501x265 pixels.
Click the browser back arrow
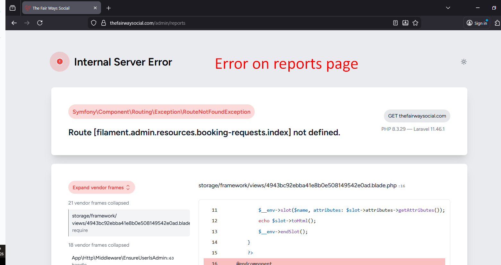click(14, 23)
